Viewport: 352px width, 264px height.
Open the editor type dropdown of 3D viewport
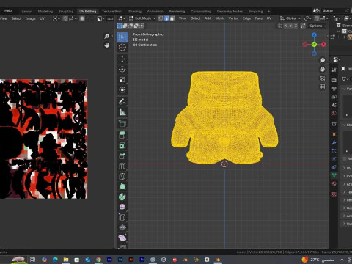tap(122, 18)
